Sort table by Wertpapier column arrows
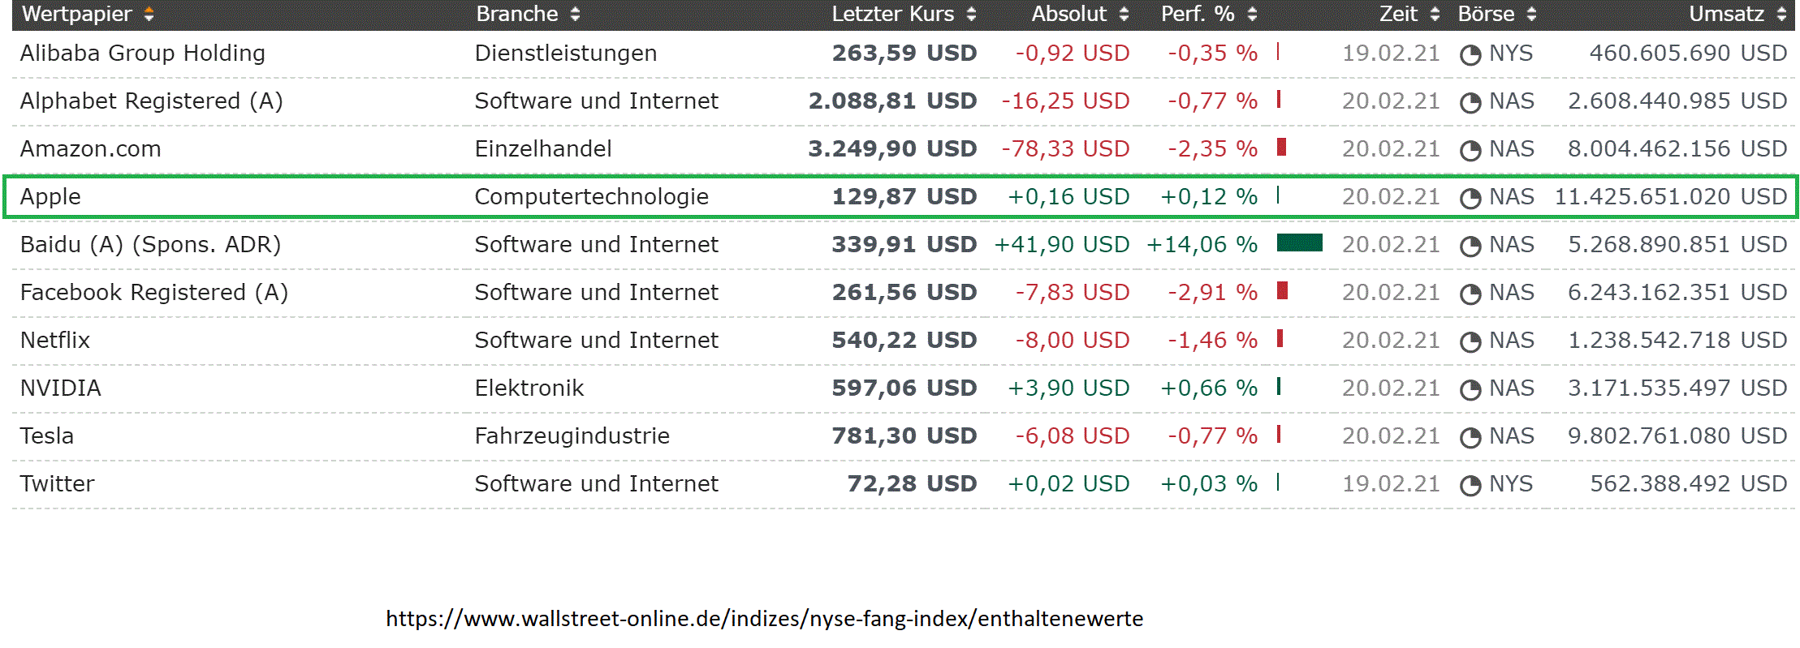Image resolution: width=1800 pixels, height=648 pixels. (x=149, y=15)
